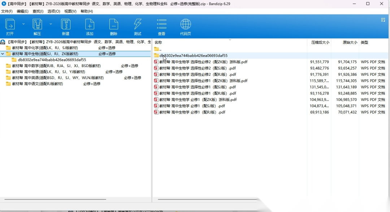
Task: Click the 解压 (Extract) toolbar icon
Action: (x=37, y=25)
